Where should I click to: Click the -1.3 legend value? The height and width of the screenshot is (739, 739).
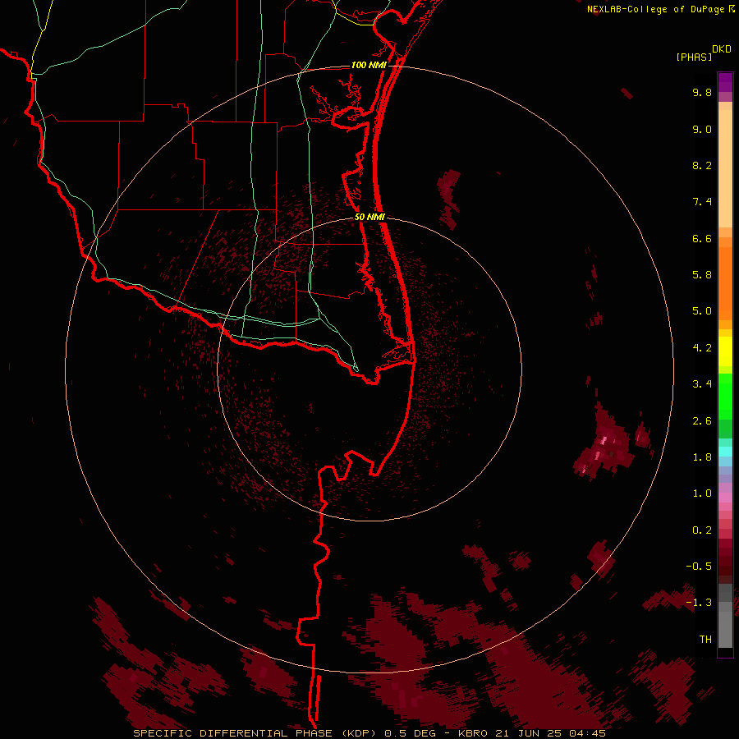[699, 603]
